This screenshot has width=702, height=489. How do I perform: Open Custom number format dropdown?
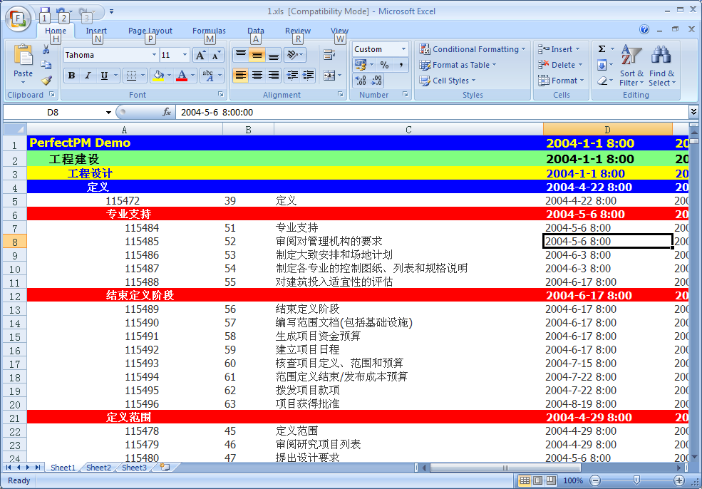(x=403, y=49)
